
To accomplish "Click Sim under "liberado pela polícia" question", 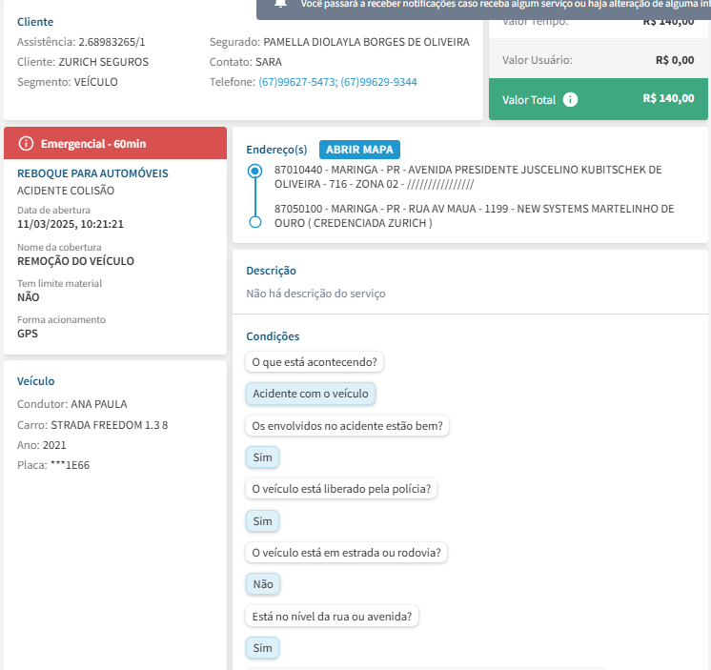I will tap(262, 521).
